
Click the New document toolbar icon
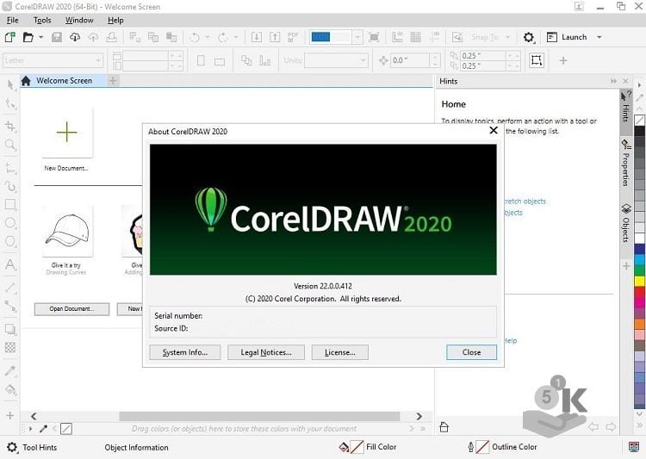pyautogui.click(x=9, y=37)
